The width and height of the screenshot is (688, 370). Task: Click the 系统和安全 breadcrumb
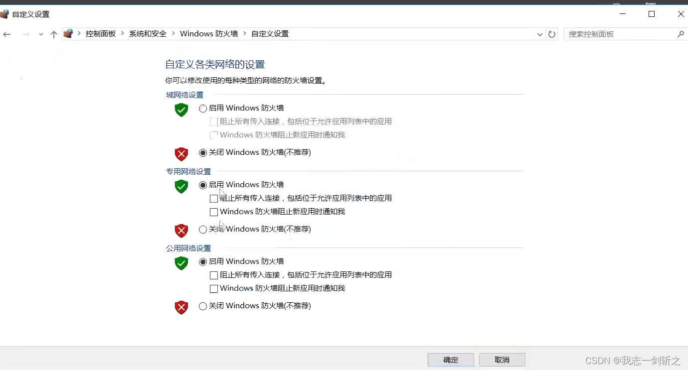click(148, 34)
